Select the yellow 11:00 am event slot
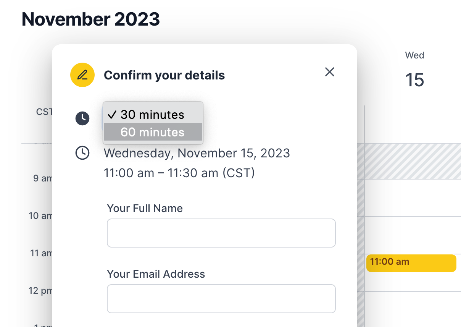Viewport: 461px width, 327px height. coord(411,263)
